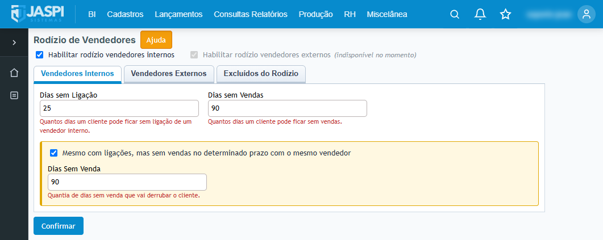
Task: Click the Dias sem Vendas input field
Action: coord(287,108)
